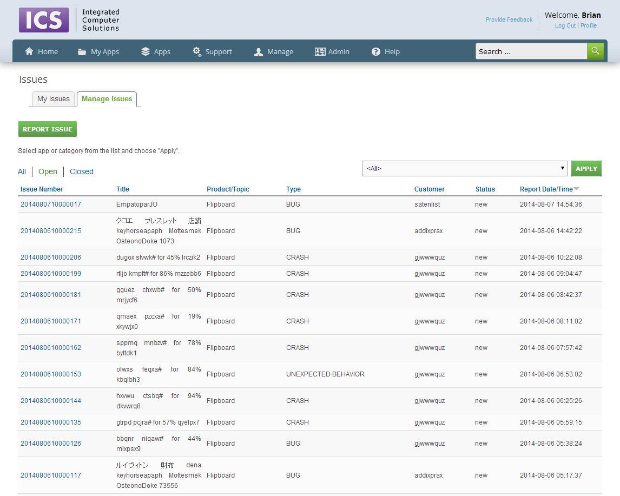Click the title EmpatoparJO
The image size is (620, 496).
pos(137,204)
